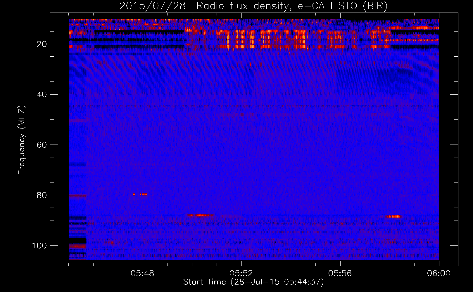473x292 pixels.
Task: Click the 100 MHz frequency tick label
Action: point(39,246)
